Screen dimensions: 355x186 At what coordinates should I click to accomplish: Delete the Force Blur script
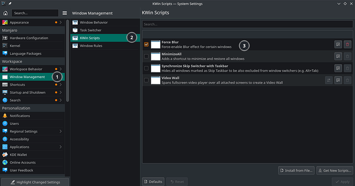347,44
